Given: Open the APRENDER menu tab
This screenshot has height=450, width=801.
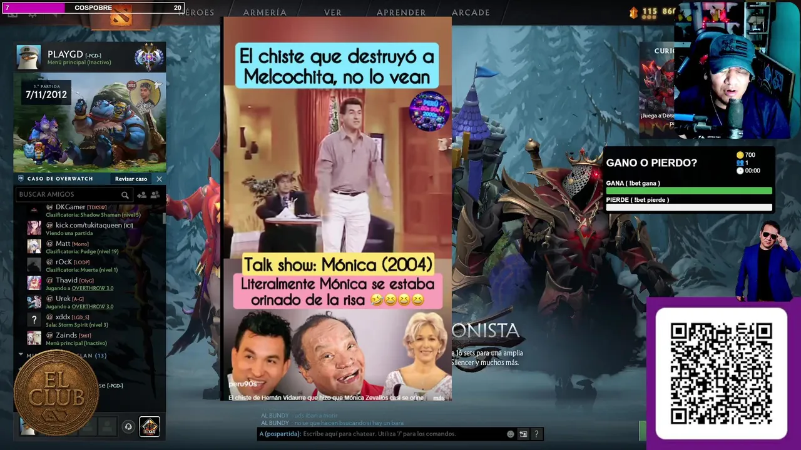Looking at the screenshot, I should 401,12.
